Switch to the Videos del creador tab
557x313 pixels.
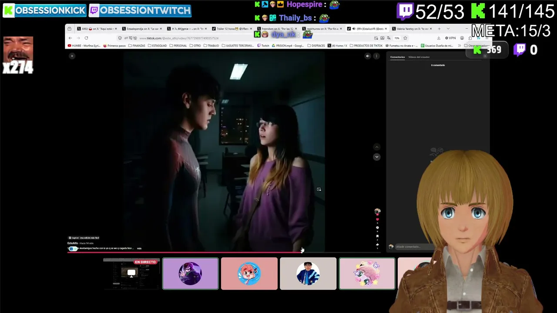click(419, 57)
